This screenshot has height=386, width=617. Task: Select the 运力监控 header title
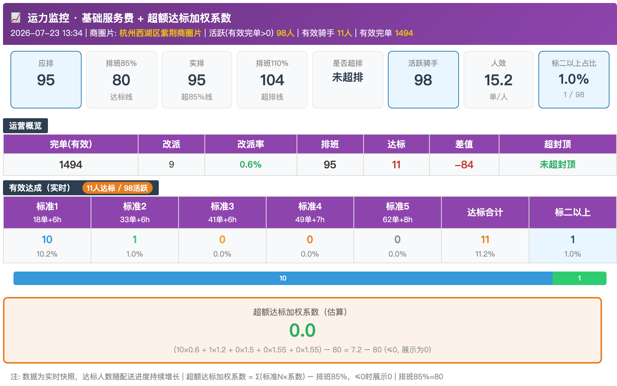pos(129,18)
